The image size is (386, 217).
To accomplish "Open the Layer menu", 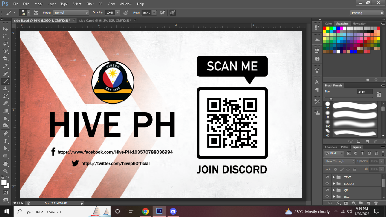I will 52,4.
